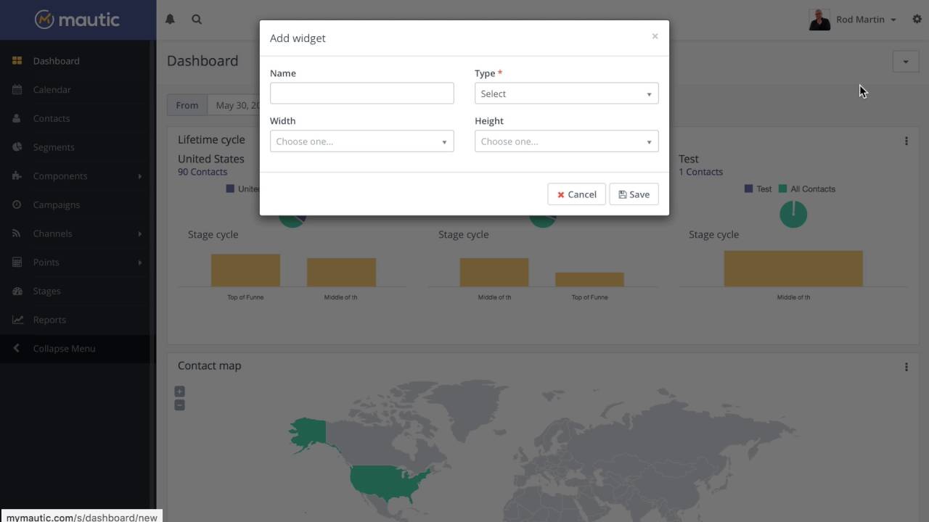Viewport: 929px width, 522px height.
Task: Toggle the All Contacts legend swatch
Action: click(783, 188)
